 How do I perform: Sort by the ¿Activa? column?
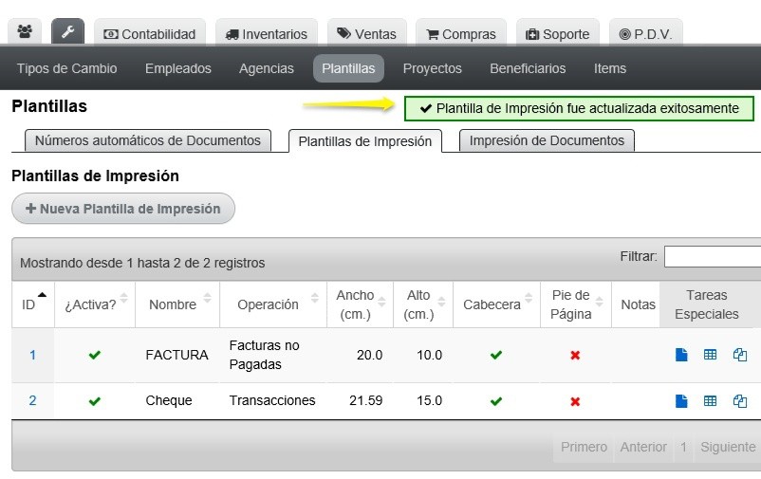point(95,304)
